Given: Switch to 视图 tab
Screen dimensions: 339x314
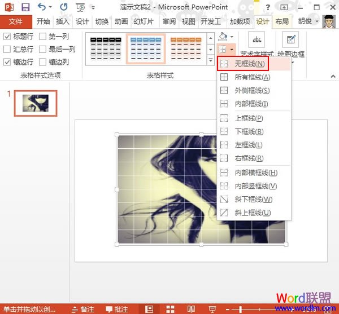Looking at the screenshot, I should pyautogui.click(x=188, y=21).
